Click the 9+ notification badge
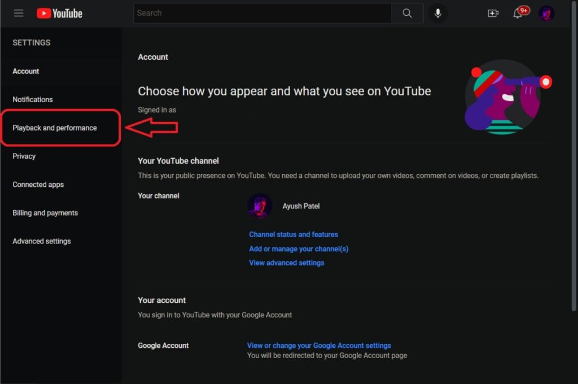The height and width of the screenshot is (384, 578). coord(524,10)
